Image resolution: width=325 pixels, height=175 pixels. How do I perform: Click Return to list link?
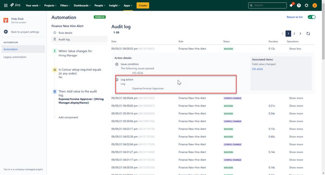point(294,17)
